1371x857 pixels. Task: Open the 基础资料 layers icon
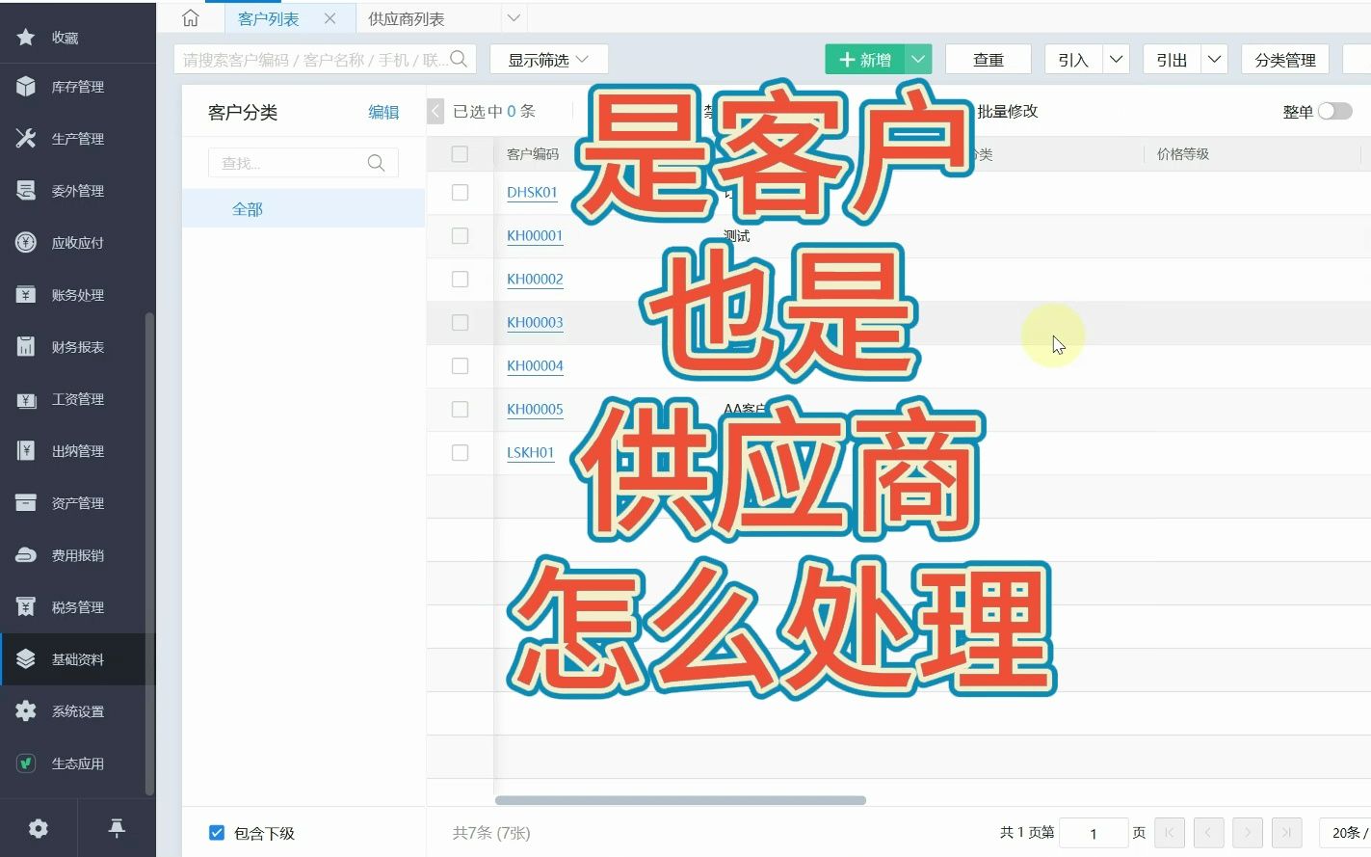pyautogui.click(x=26, y=659)
